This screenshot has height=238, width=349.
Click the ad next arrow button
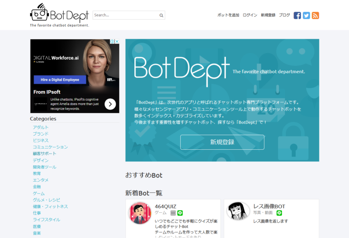click(110, 104)
